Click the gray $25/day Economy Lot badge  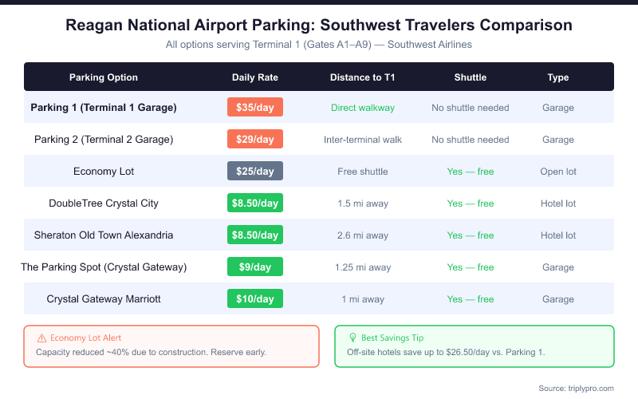click(255, 171)
